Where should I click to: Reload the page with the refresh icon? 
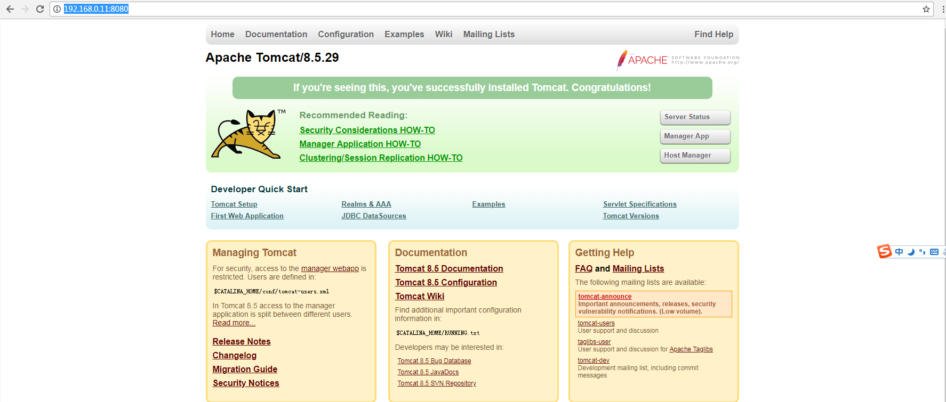click(40, 9)
